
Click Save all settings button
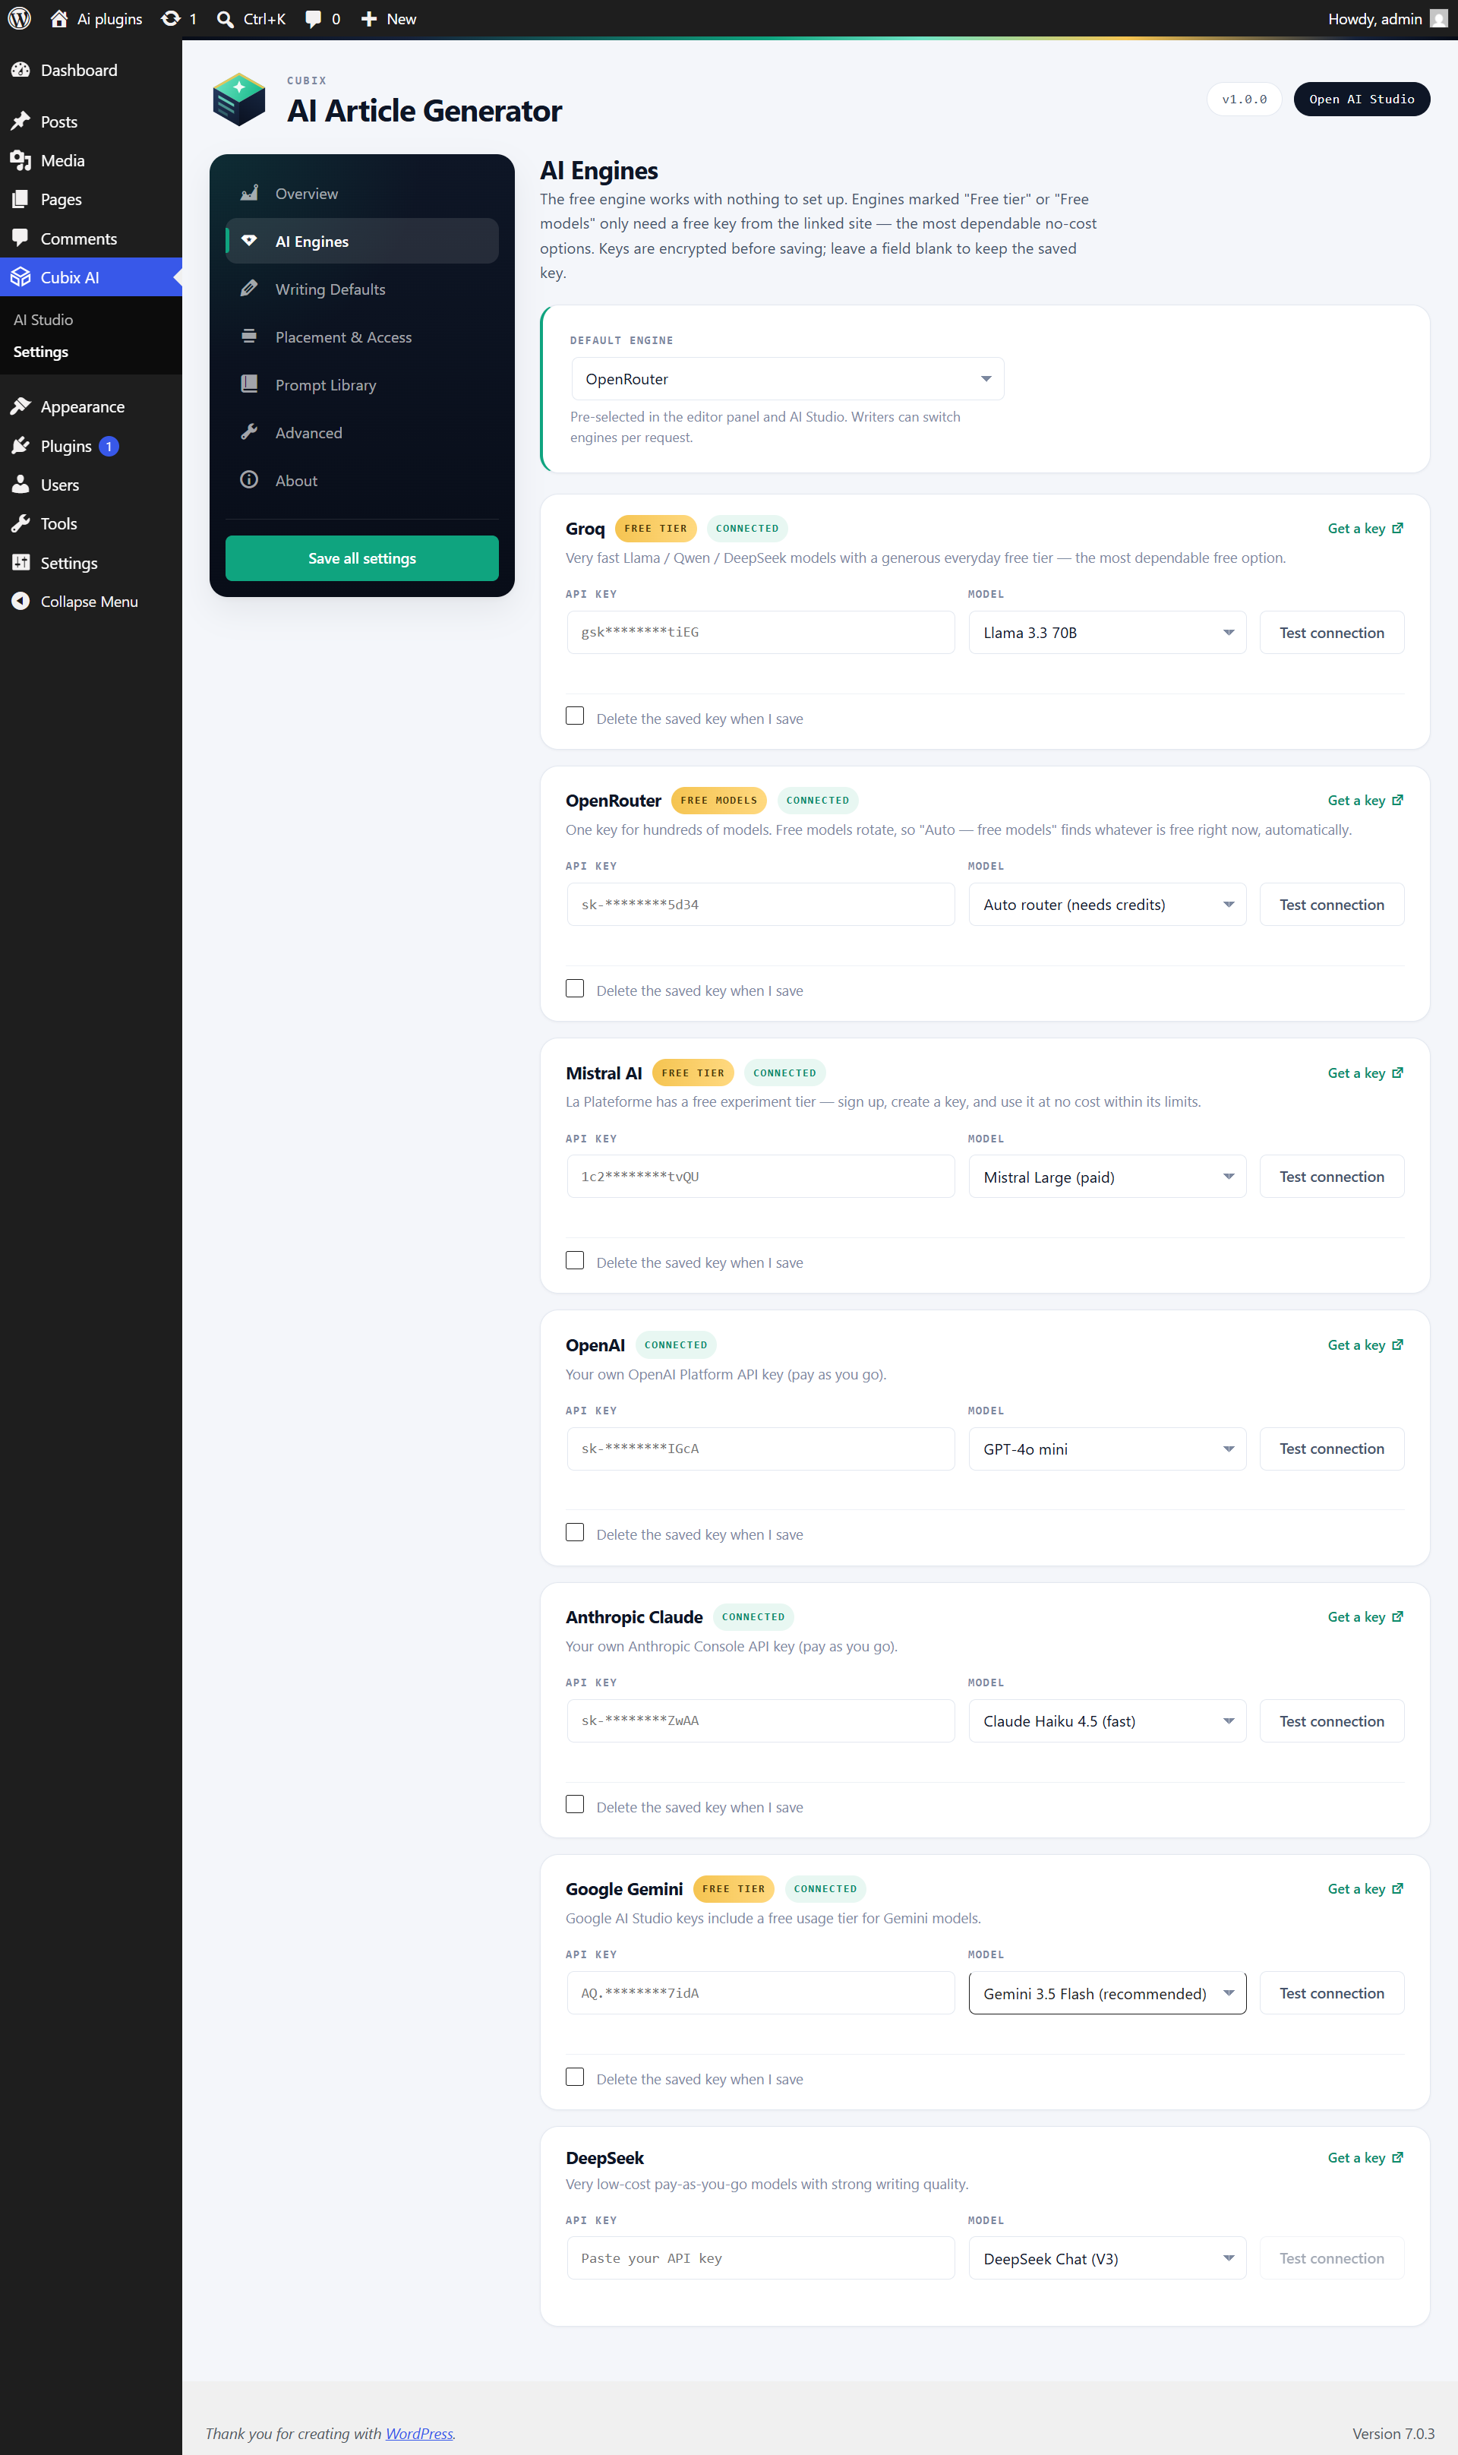361,558
